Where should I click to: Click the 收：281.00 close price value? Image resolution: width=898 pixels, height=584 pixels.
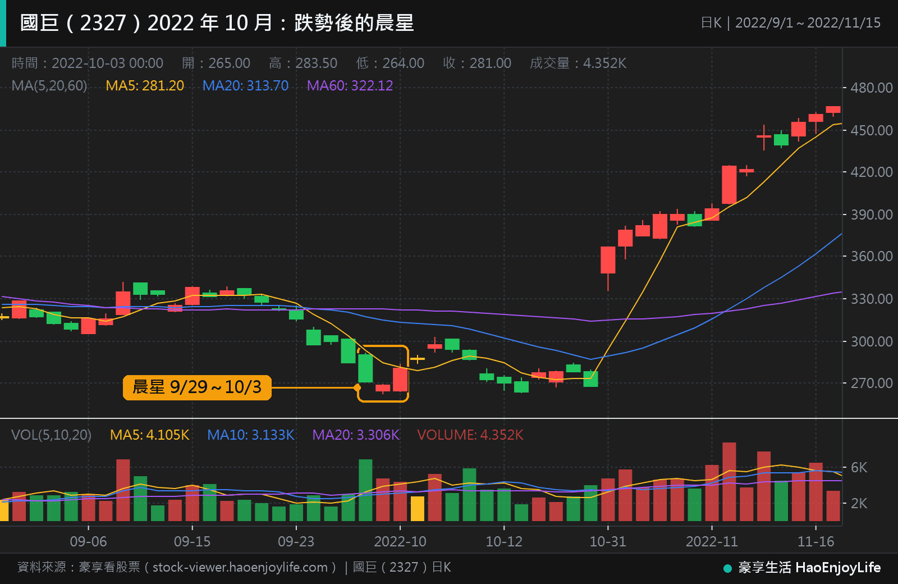pos(477,63)
